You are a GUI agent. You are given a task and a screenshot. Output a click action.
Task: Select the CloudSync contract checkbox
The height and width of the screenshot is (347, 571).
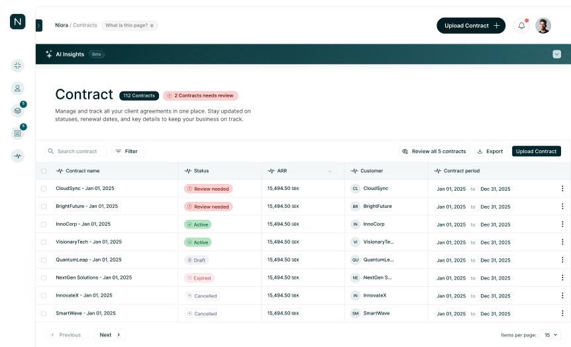pyautogui.click(x=44, y=189)
